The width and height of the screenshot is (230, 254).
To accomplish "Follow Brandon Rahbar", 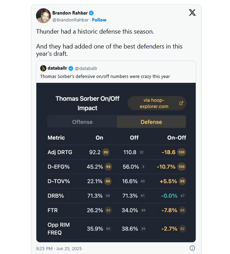I will click(x=99, y=20).
